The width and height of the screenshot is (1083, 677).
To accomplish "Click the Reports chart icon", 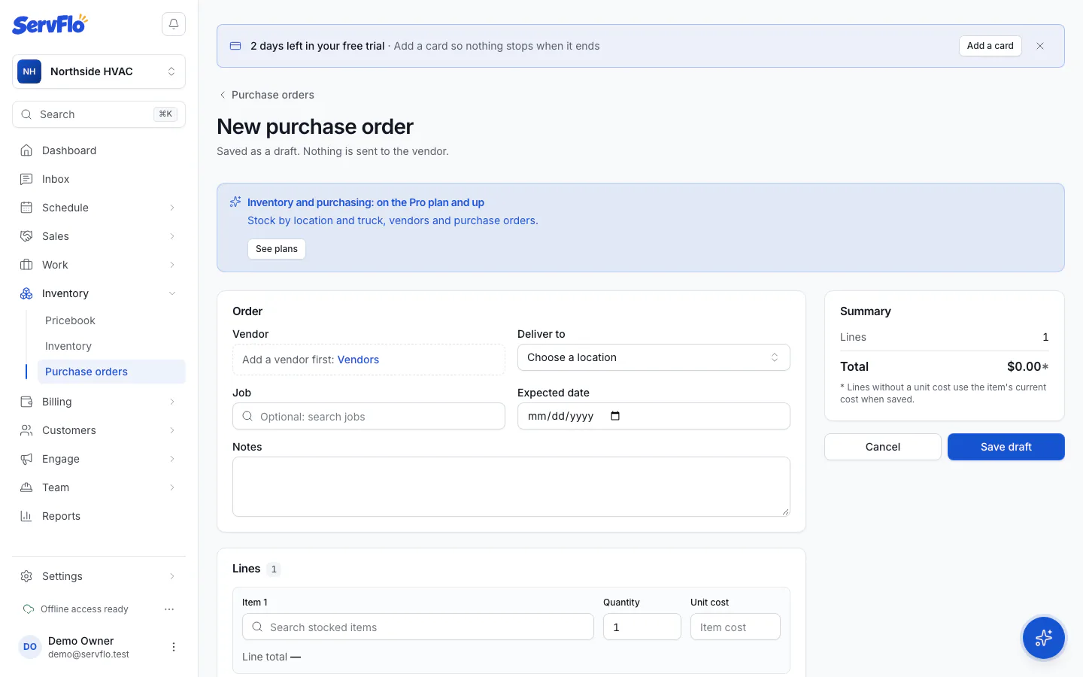I will (x=26, y=516).
